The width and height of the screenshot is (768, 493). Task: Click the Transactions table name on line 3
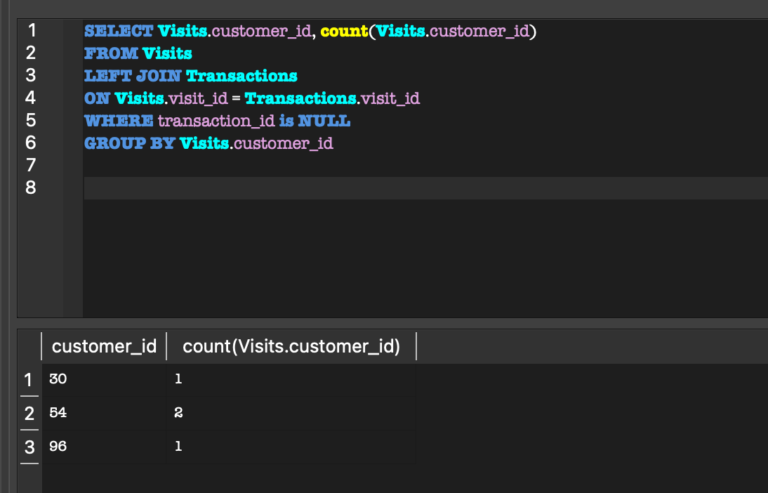[x=241, y=76]
